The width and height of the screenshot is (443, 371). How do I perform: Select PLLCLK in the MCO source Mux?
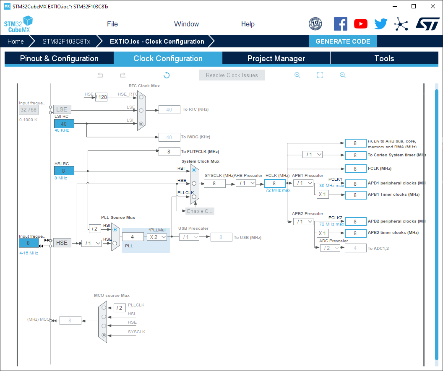coord(104,308)
